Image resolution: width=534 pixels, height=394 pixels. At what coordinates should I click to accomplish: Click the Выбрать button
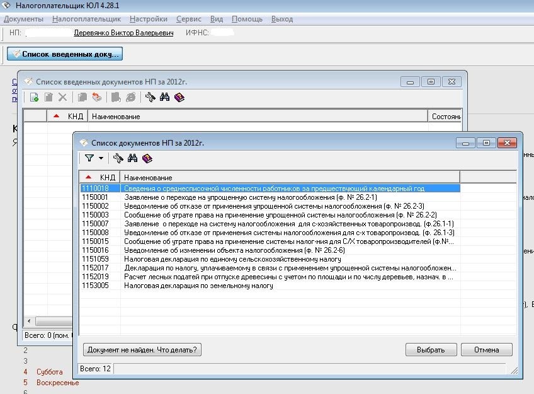pos(431,350)
